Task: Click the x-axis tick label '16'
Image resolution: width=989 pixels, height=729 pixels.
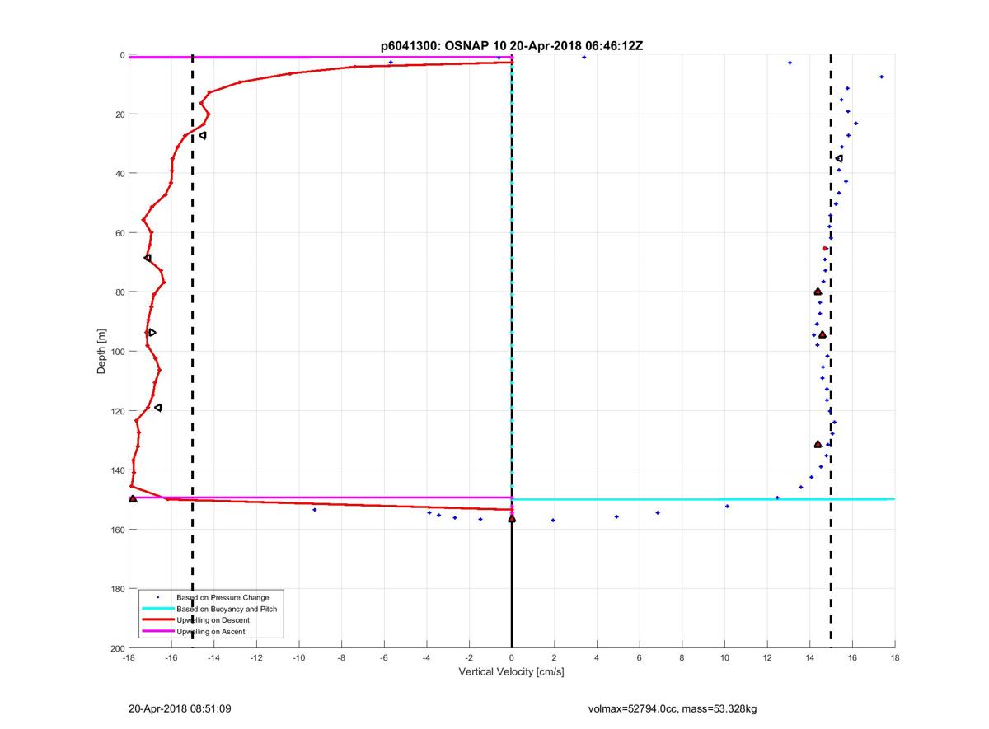Action: tap(852, 658)
